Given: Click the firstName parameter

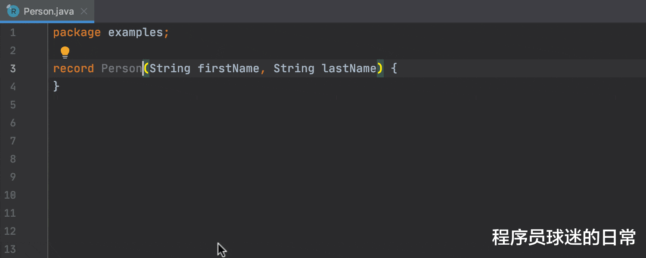Looking at the screenshot, I should [x=228, y=69].
